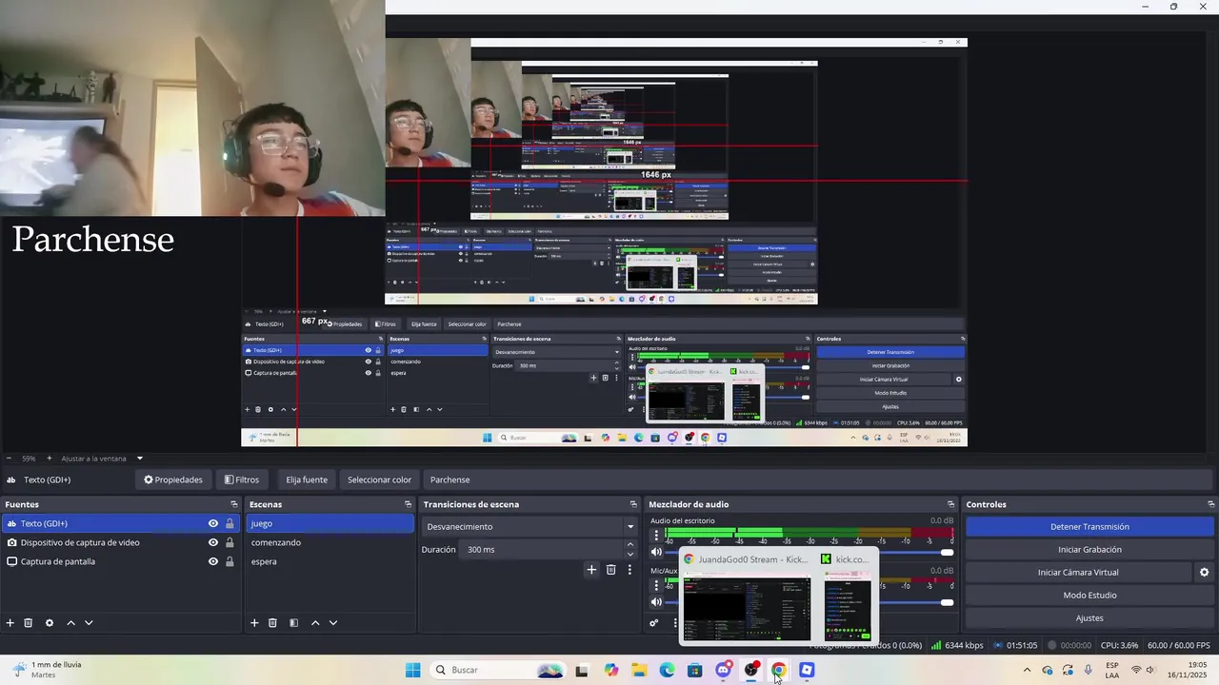Move selected scene up in Escenas
1219x685 pixels.
click(315, 623)
